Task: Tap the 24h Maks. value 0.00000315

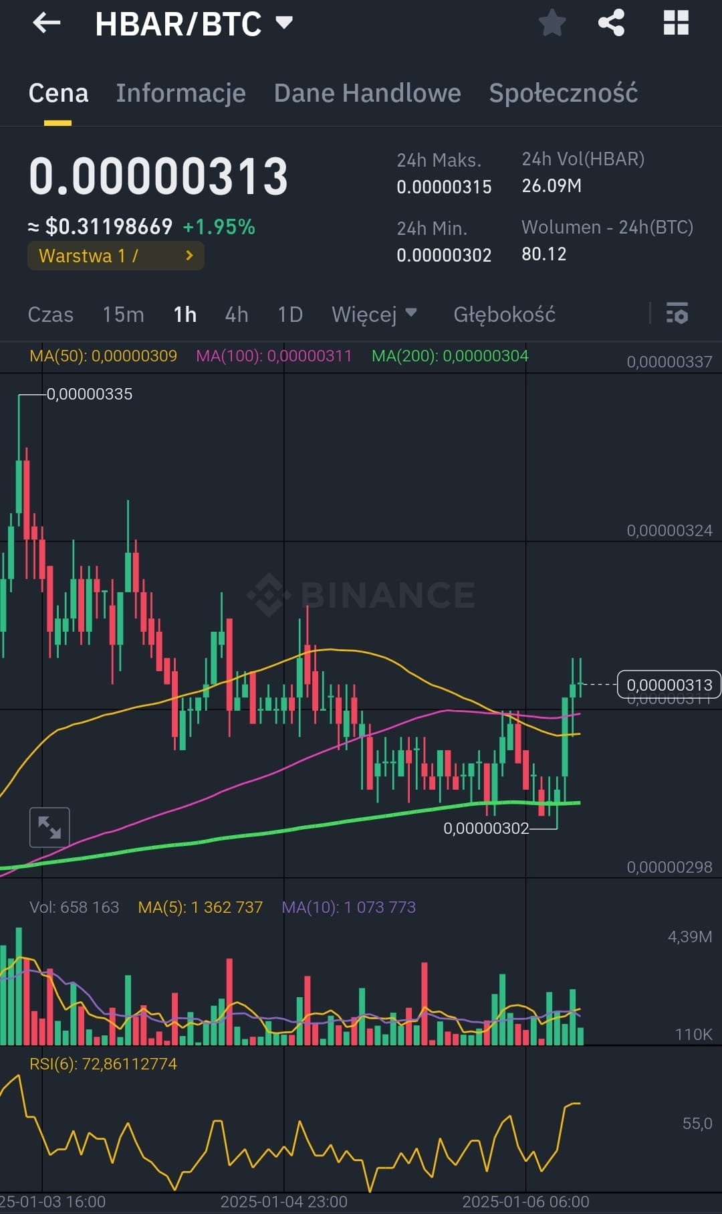Action: (x=444, y=187)
